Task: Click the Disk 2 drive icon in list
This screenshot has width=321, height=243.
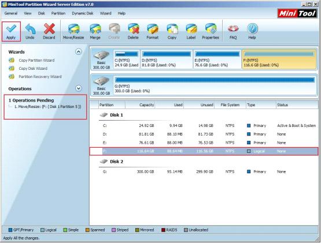Action: (x=104, y=162)
